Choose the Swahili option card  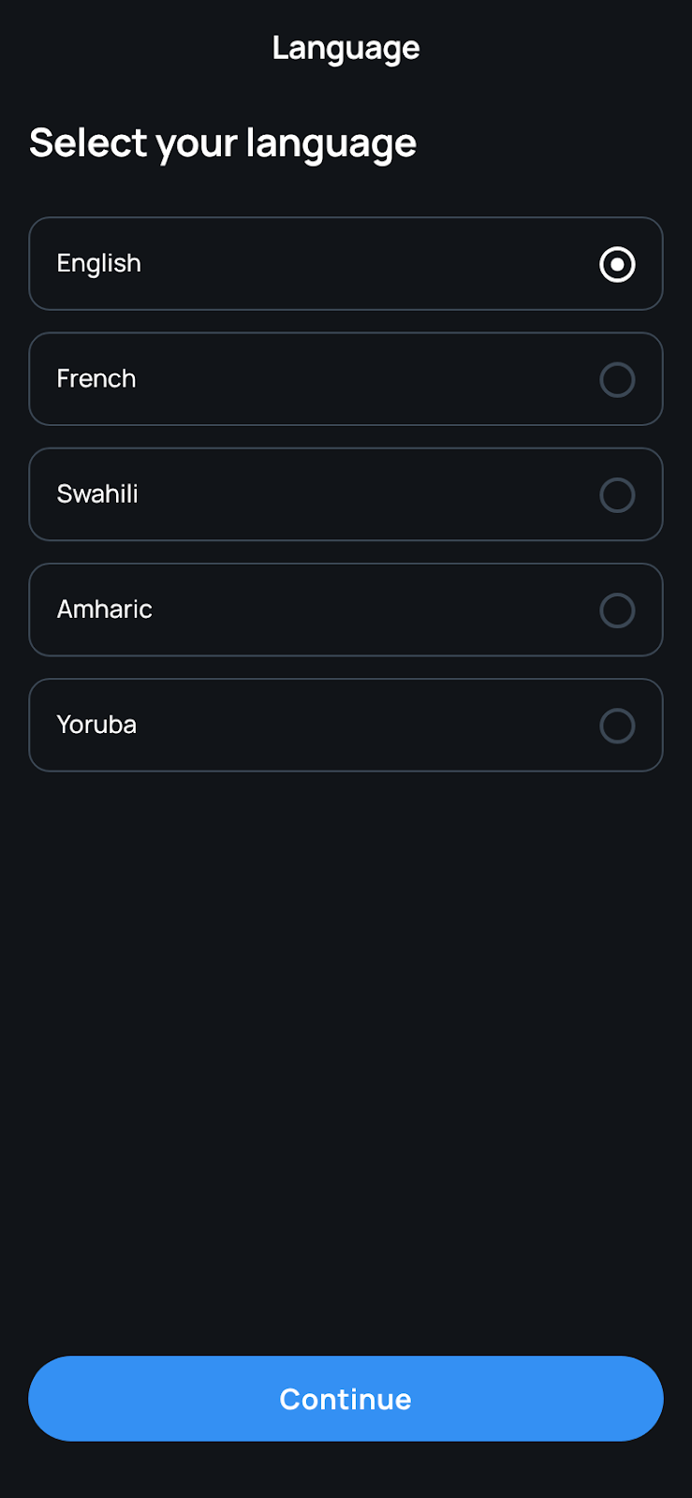[346, 493]
